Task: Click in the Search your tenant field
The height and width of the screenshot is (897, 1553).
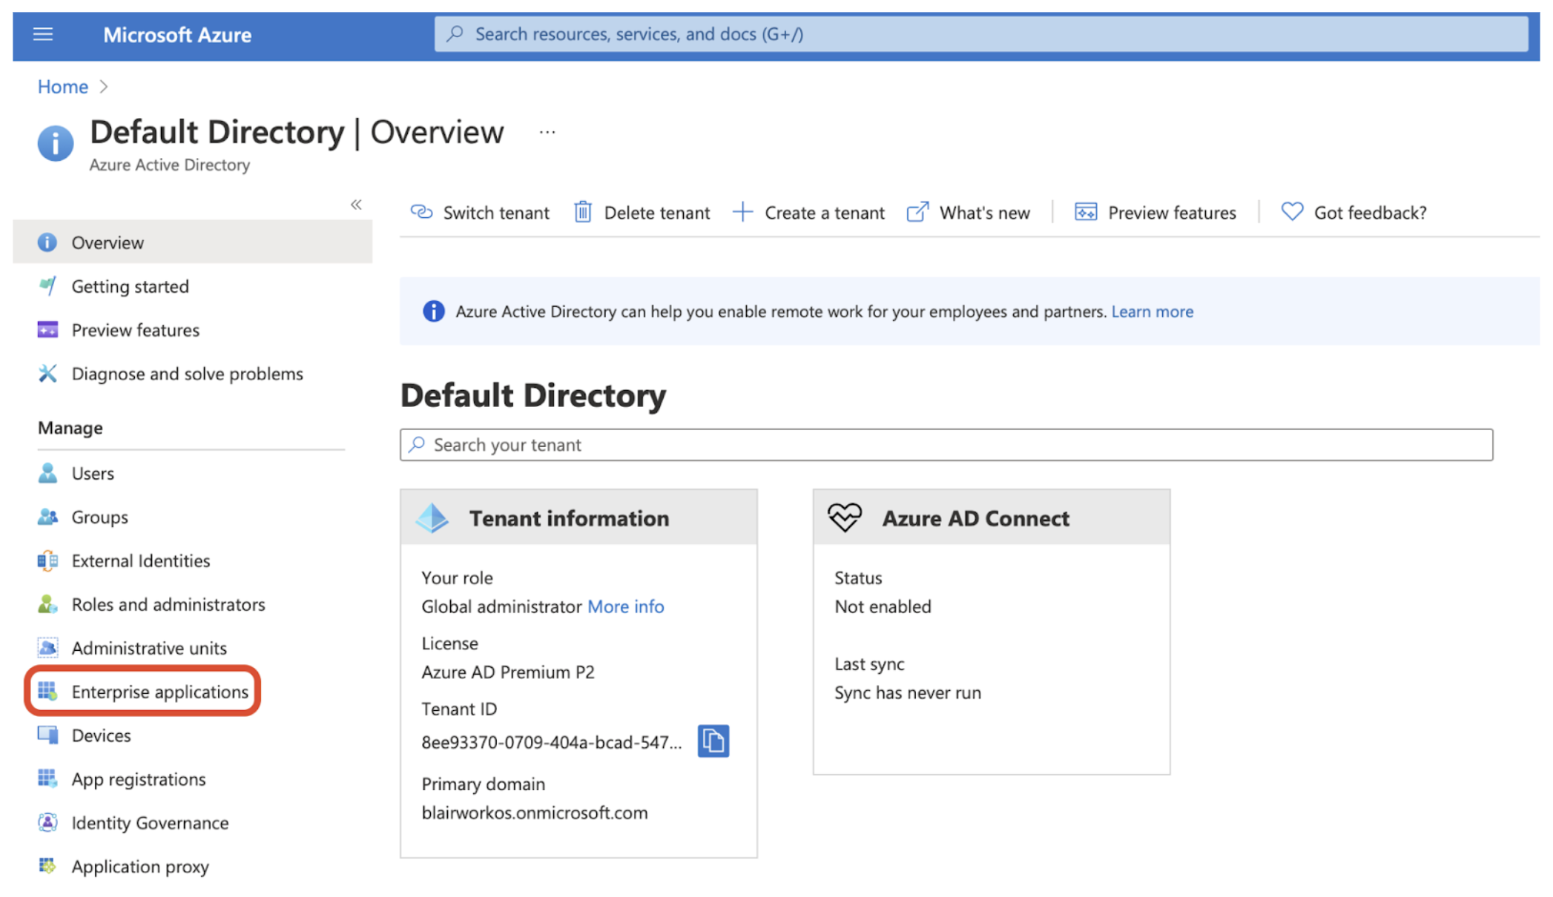Action: pos(946,445)
